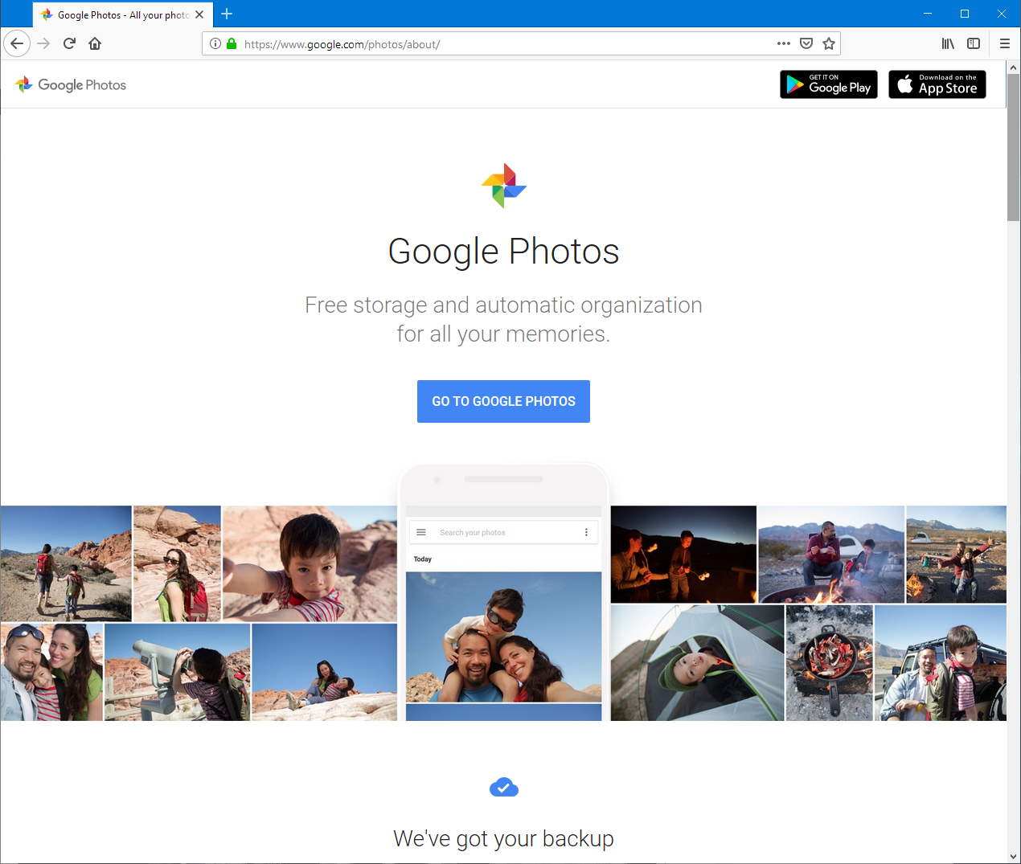
Task: Open the page actions three-dot menu
Action: pos(784,43)
